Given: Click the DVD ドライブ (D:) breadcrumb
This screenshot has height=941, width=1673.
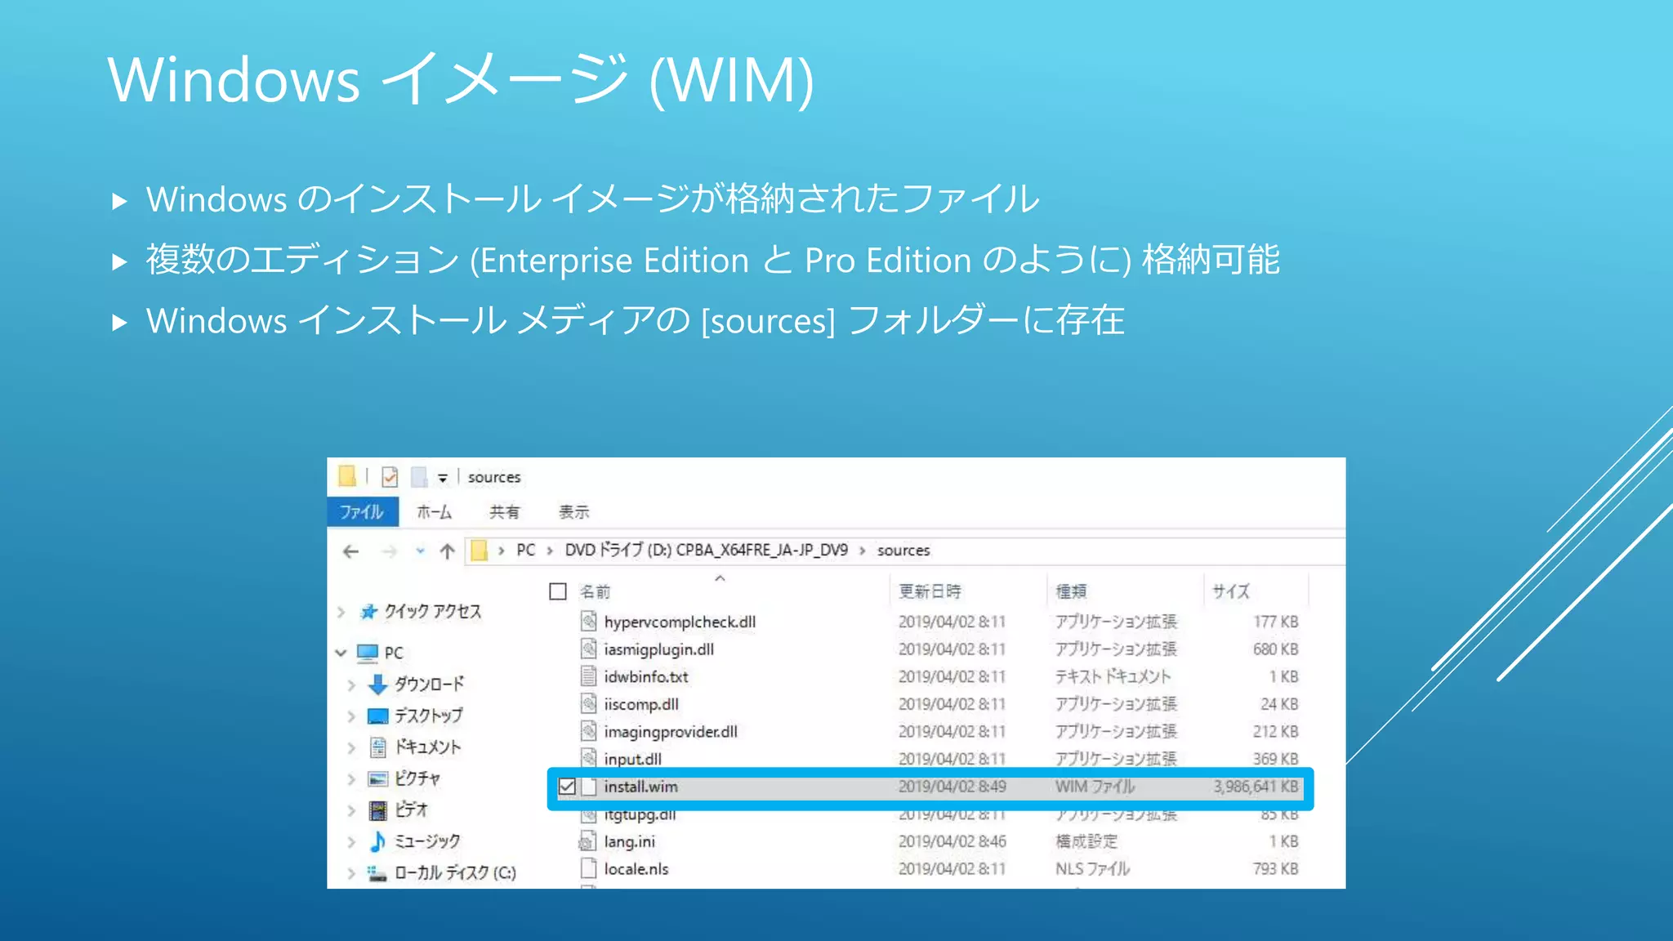Looking at the screenshot, I should tap(707, 551).
